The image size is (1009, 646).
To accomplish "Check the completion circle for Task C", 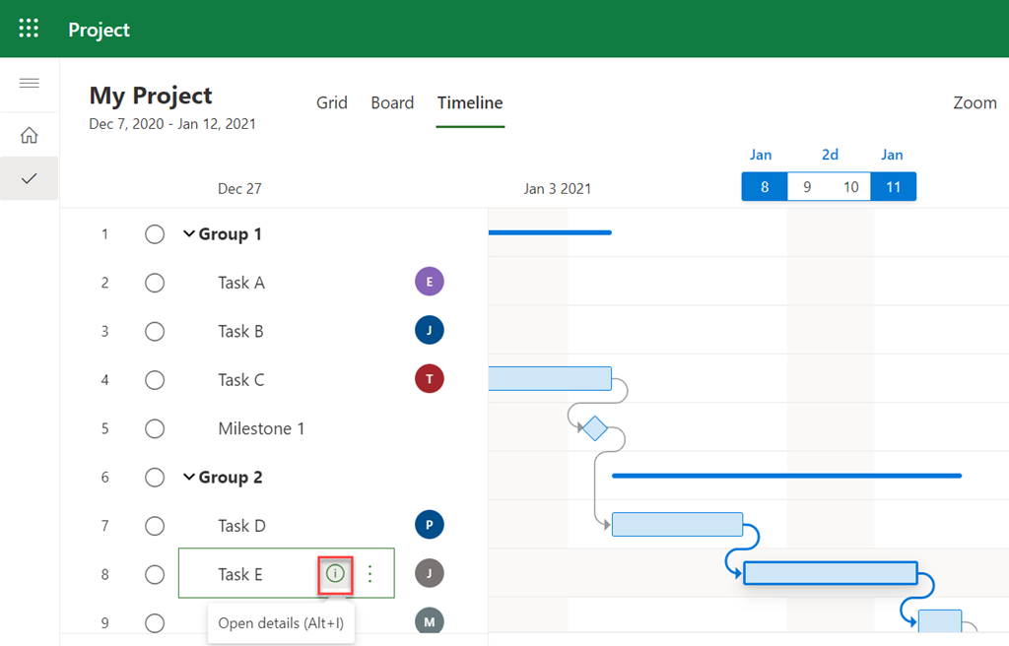I will 155,380.
